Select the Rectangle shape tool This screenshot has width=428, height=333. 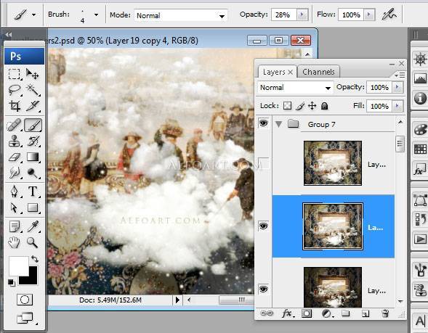[x=33, y=207]
